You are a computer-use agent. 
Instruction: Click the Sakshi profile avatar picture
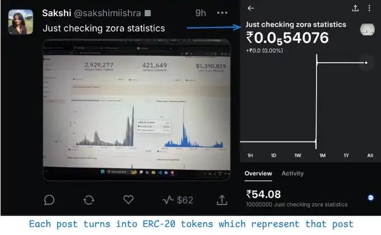point(20,21)
